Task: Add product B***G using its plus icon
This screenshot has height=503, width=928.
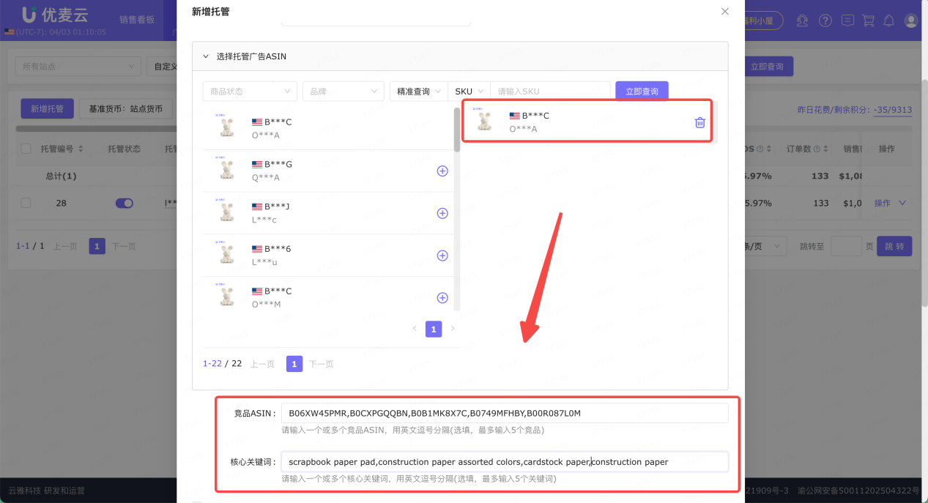Action: click(442, 171)
